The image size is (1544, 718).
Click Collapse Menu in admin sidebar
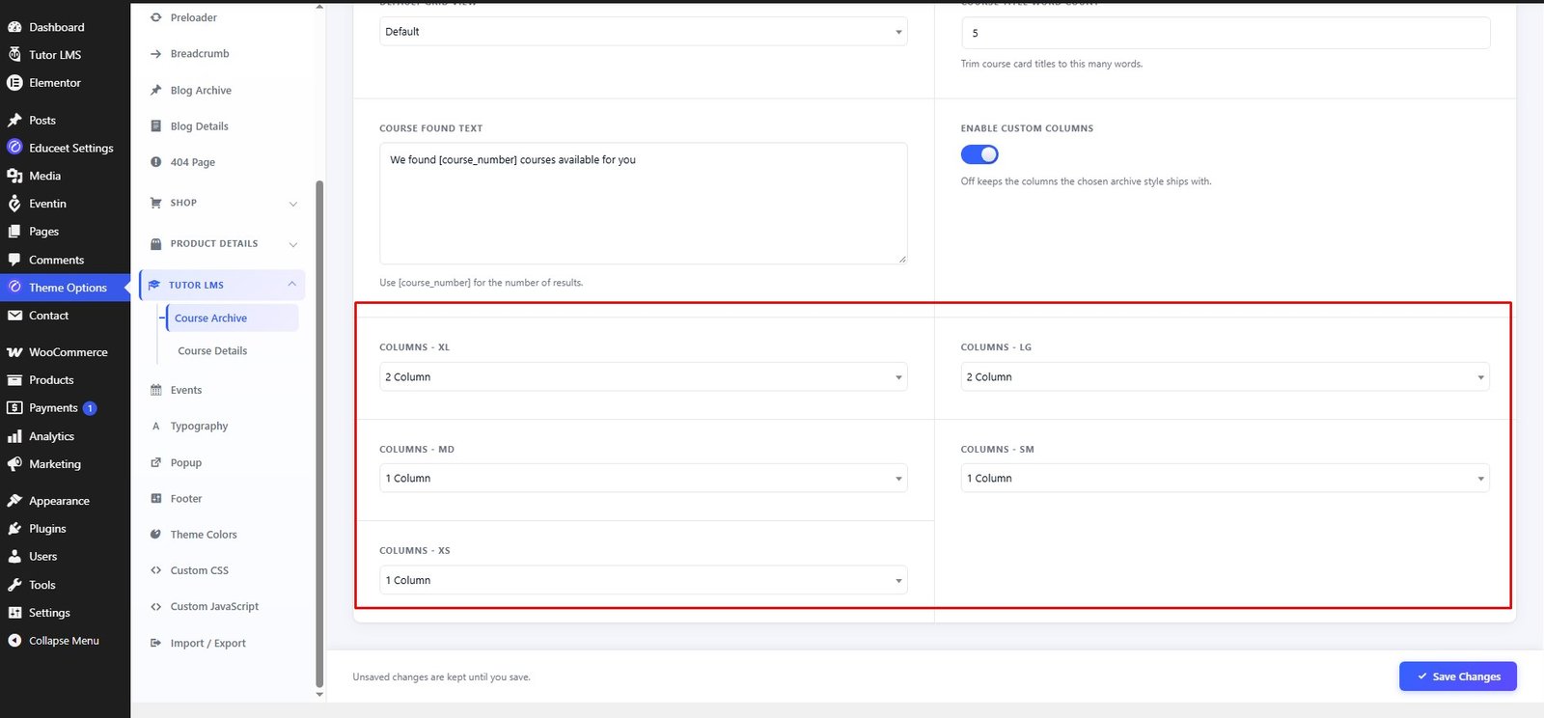pos(64,641)
